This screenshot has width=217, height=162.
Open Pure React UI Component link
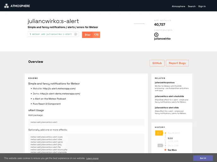coord(47,104)
